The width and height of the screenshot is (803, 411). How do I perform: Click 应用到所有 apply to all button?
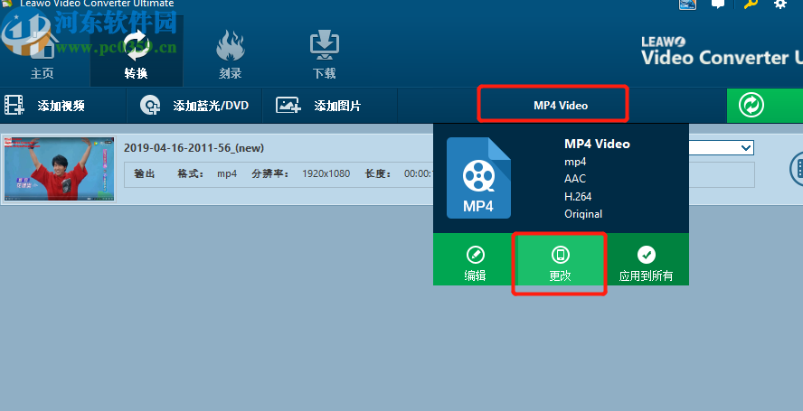pyautogui.click(x=647, y=259)
